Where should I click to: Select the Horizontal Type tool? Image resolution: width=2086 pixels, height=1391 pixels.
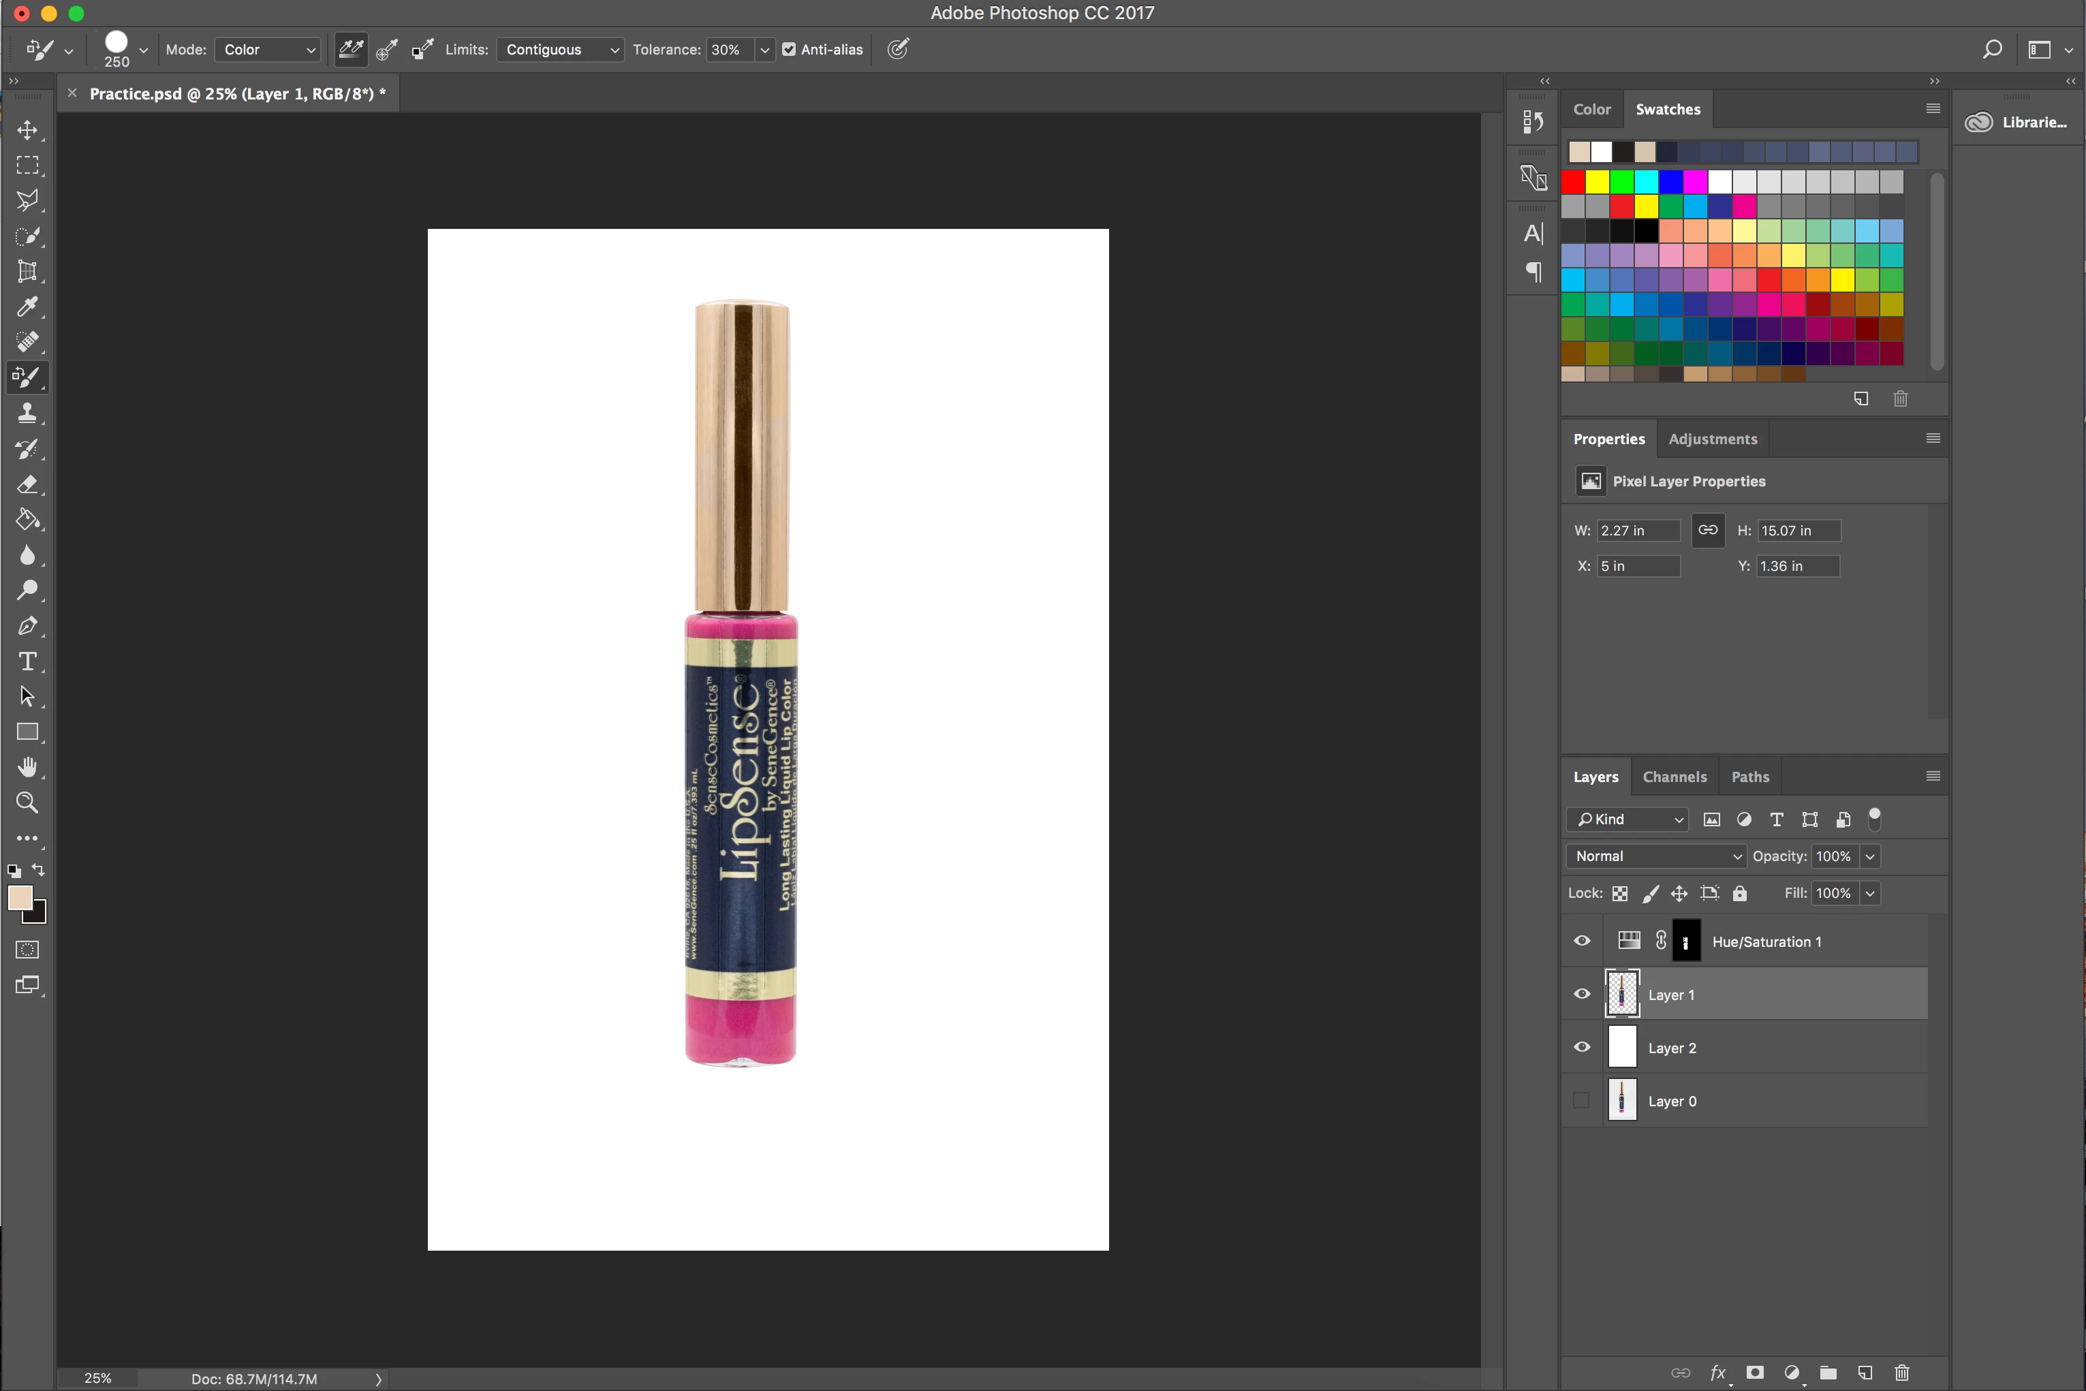tap(27, 661)
